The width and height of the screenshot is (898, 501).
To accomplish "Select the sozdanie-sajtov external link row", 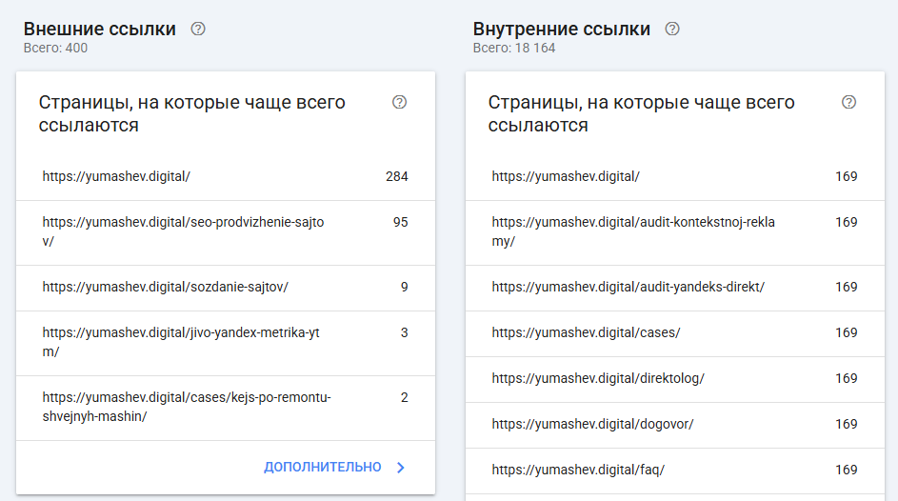I will point(226,288).
